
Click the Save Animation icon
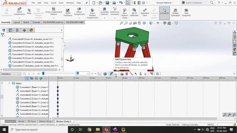coord(99,74)
